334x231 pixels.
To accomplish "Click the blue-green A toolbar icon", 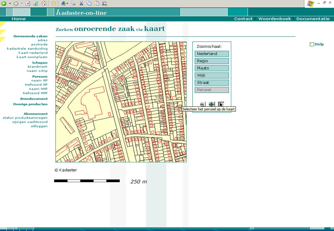I will (x=63, y=3).
